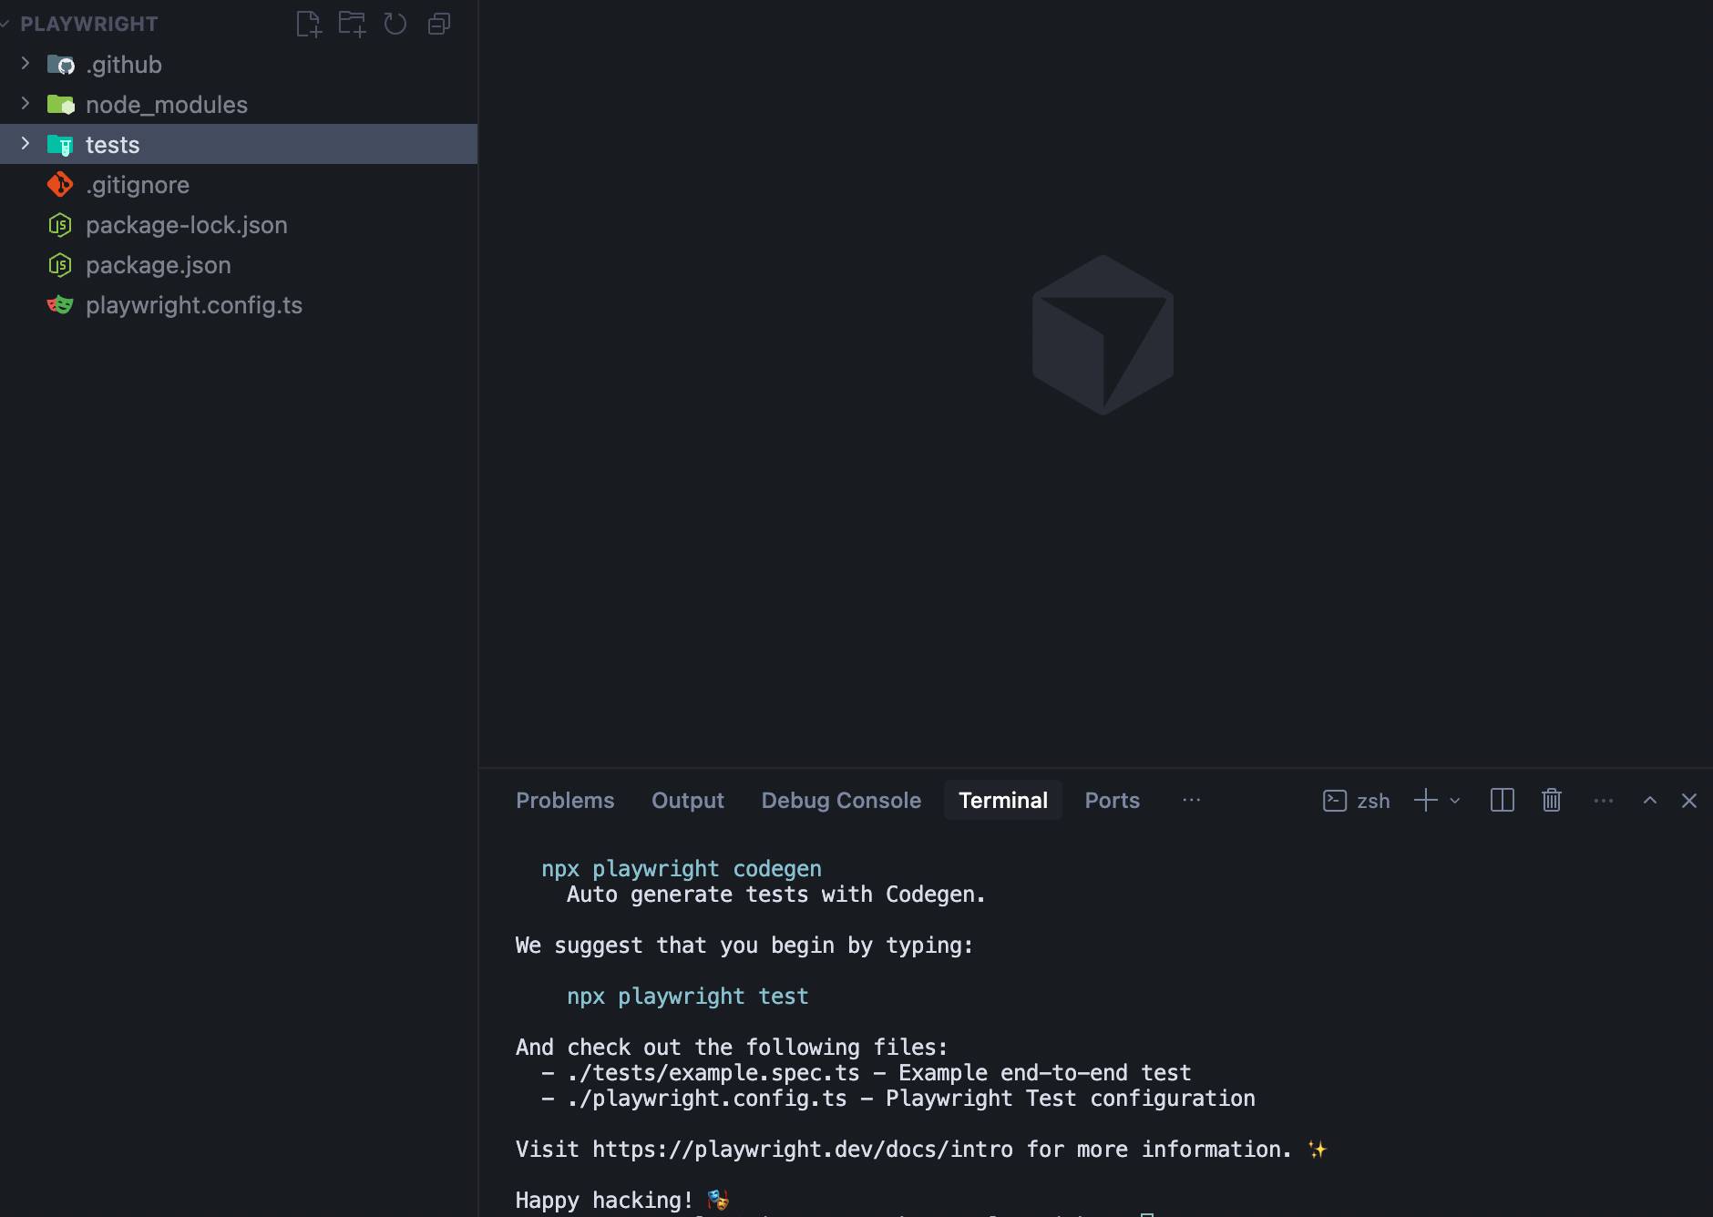Click the New File icon in explorer header
Image resolution: width=1713 pixels, height=1217 pixels.
pyautogui.click(x=309, y=24)
